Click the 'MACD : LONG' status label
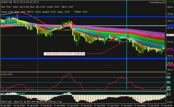Image resolution: width=174 pixels, height=107 pixels. [x=34, y=12]
